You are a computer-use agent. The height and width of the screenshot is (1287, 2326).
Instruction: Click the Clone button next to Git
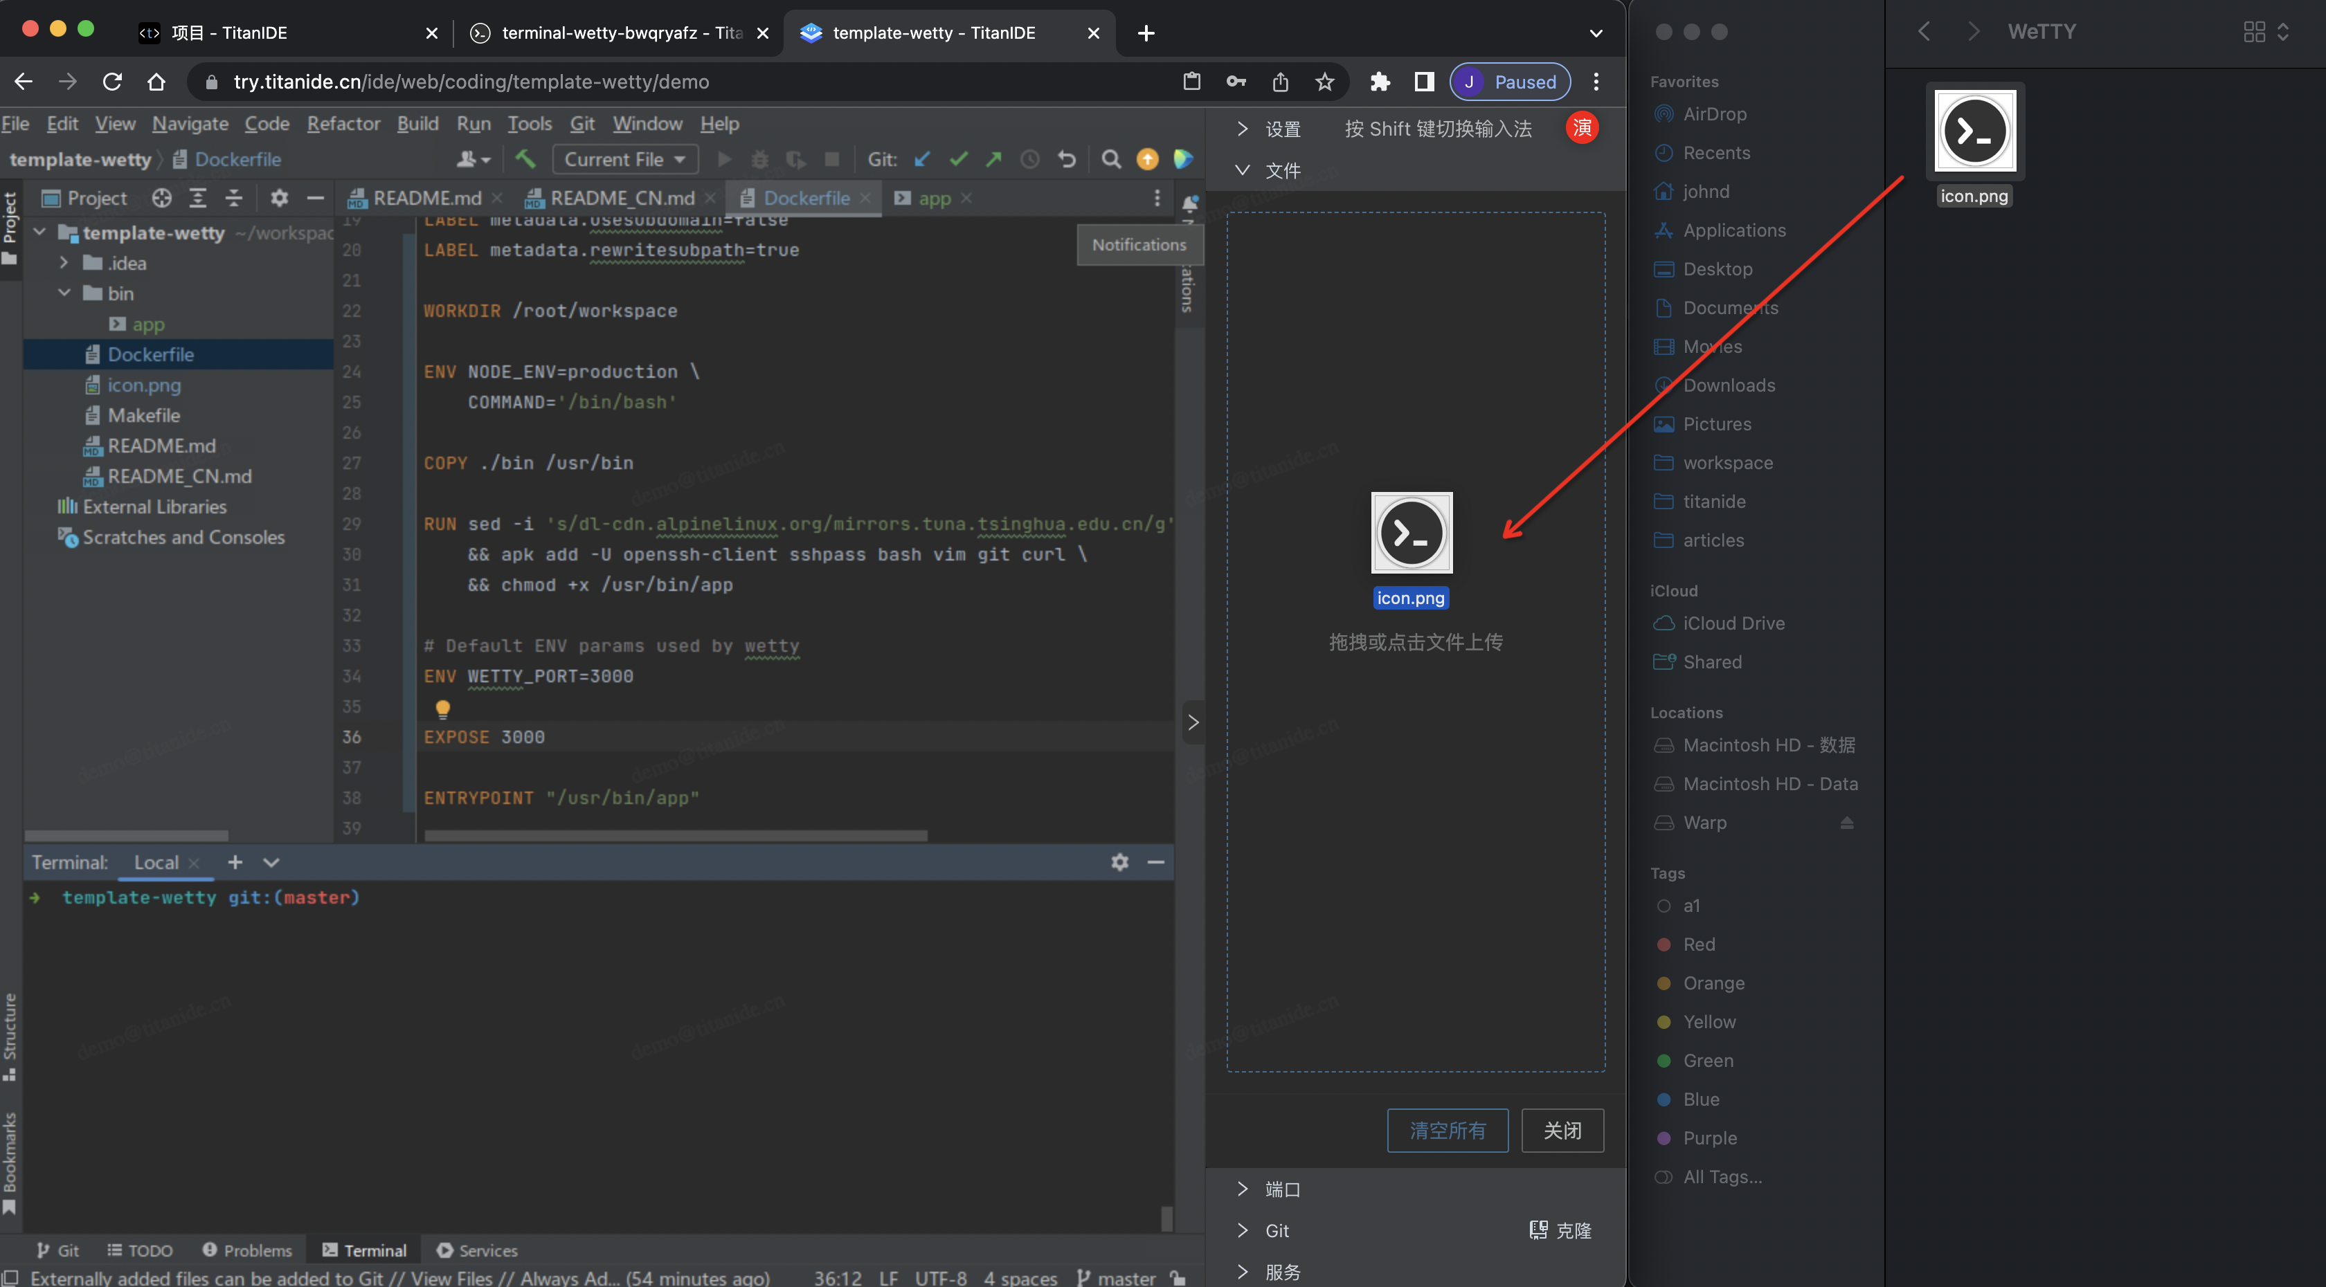(1560, 1230)
